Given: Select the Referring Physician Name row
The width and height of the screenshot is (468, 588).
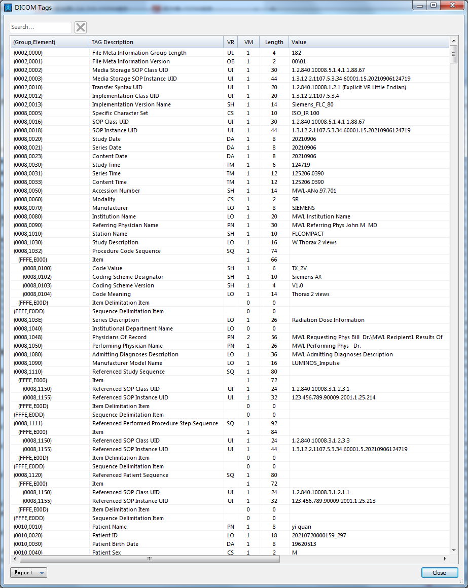Looking at the screenshot, I should 230,226.
